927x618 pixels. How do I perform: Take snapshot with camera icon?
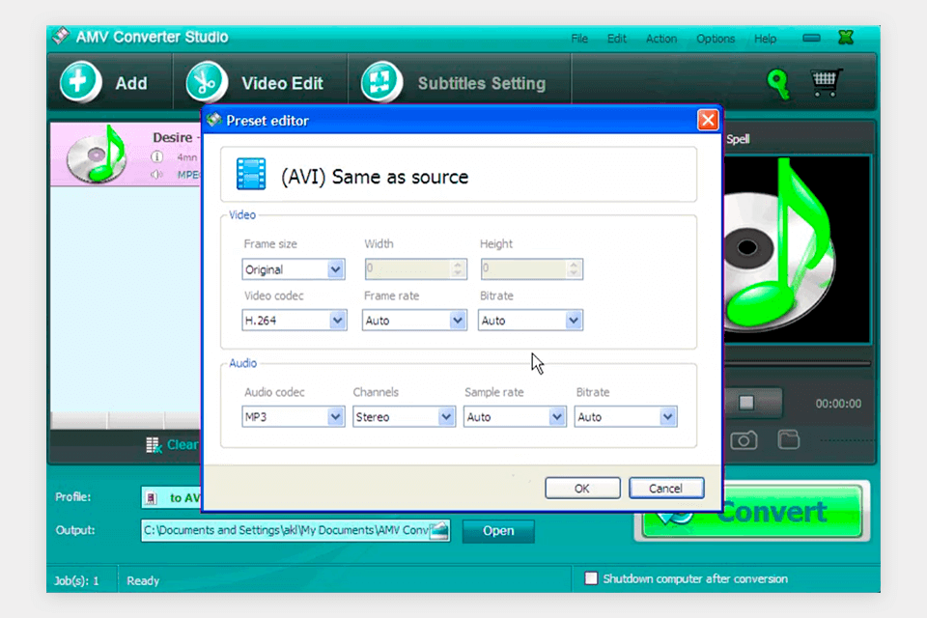(744, 440)
